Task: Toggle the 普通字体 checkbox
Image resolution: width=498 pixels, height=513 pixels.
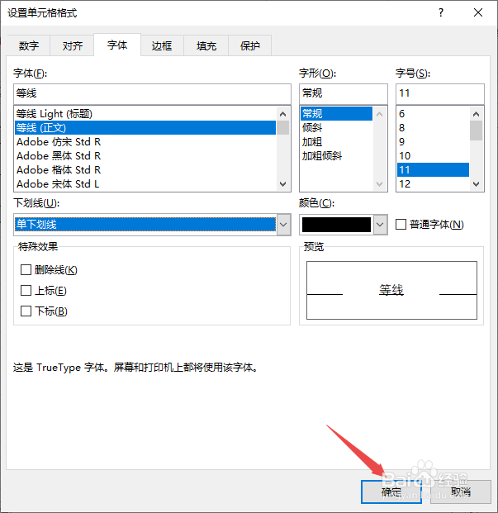Action: pyautogui.click(x=401, y=225)
